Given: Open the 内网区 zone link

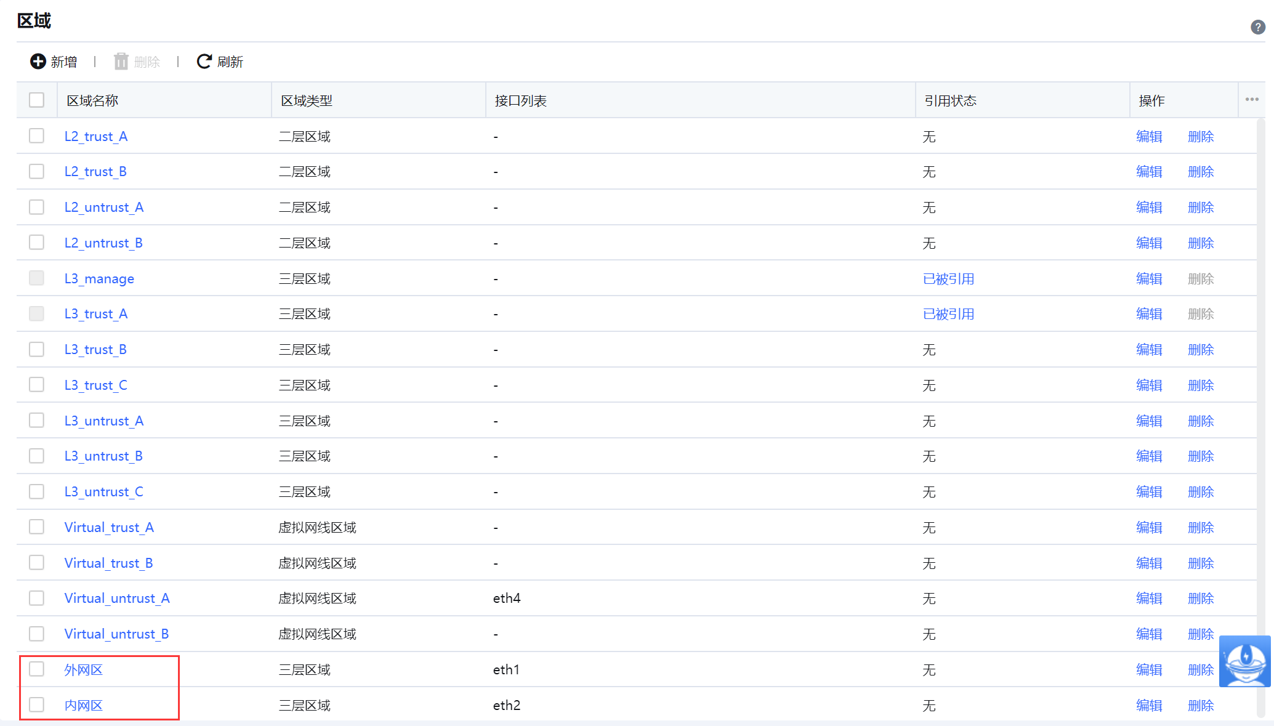Looking at the screenshot, I should pos(84,705).
